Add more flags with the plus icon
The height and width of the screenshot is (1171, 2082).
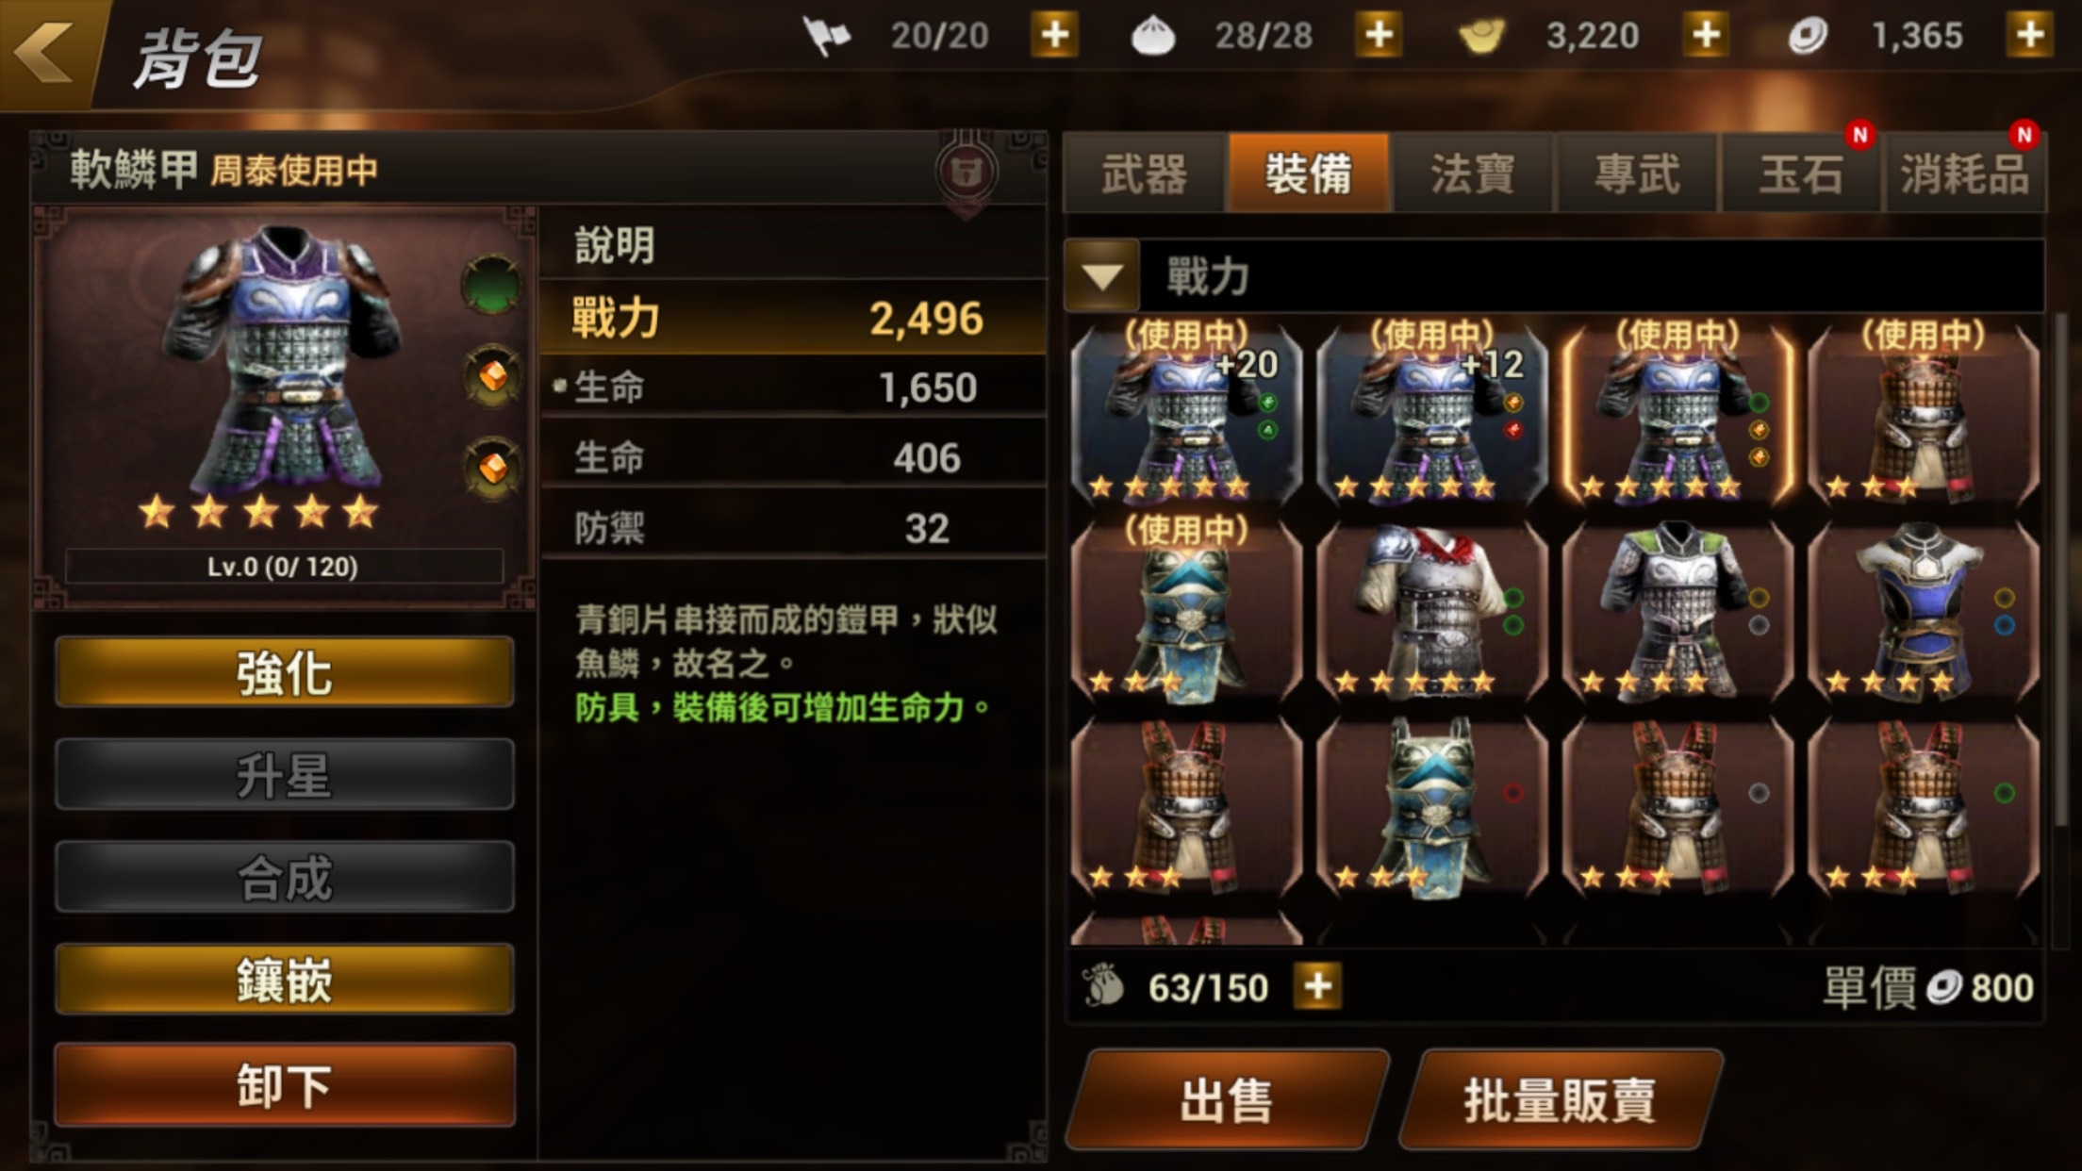point(1054,36)
